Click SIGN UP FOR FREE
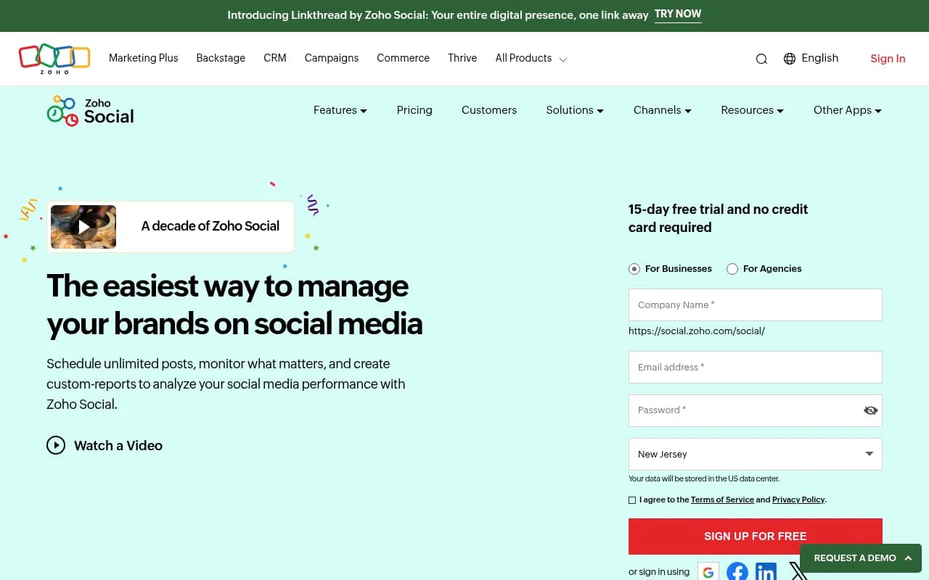Screen dimensions: 929x580 tap(755, 536)
